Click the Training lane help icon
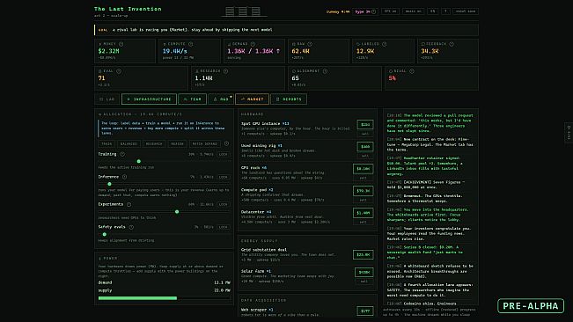The height and width of the screenshot is (322, 573). tap(122, 154)
